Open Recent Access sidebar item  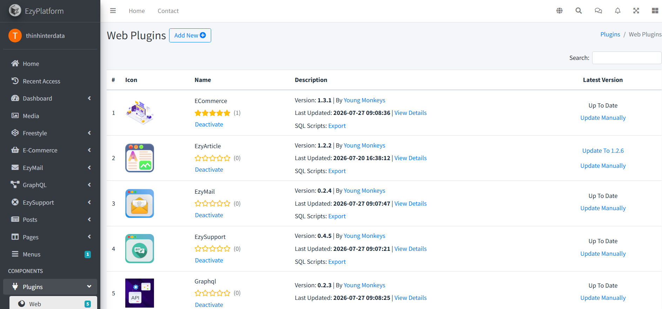[x=50, y=81]
